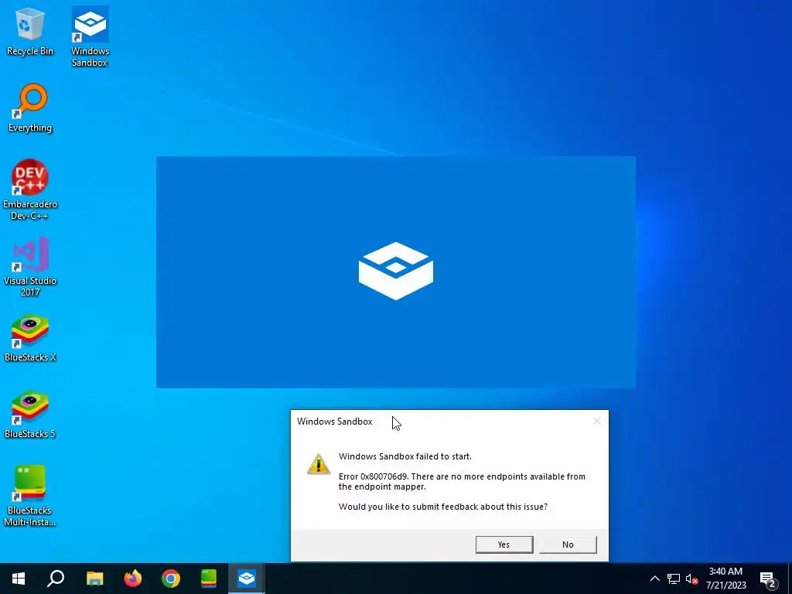Click the warning triangle icon in dialog

click(319, 464)
